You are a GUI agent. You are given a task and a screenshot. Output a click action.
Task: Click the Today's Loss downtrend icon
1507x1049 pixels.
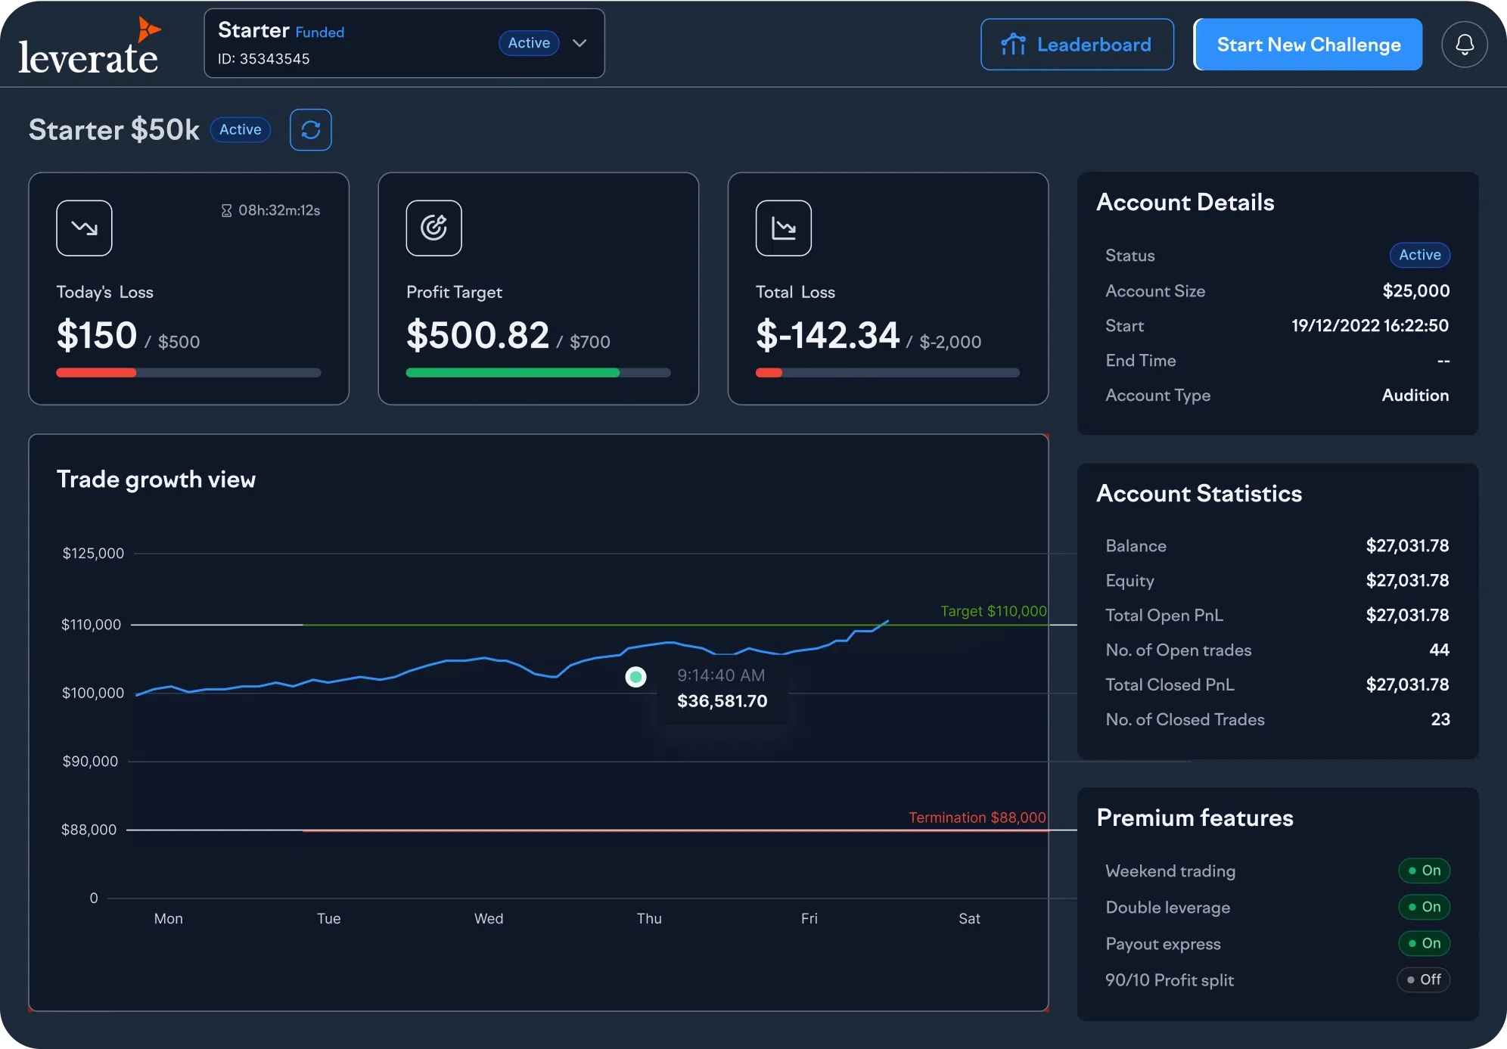tap(84, 228)
